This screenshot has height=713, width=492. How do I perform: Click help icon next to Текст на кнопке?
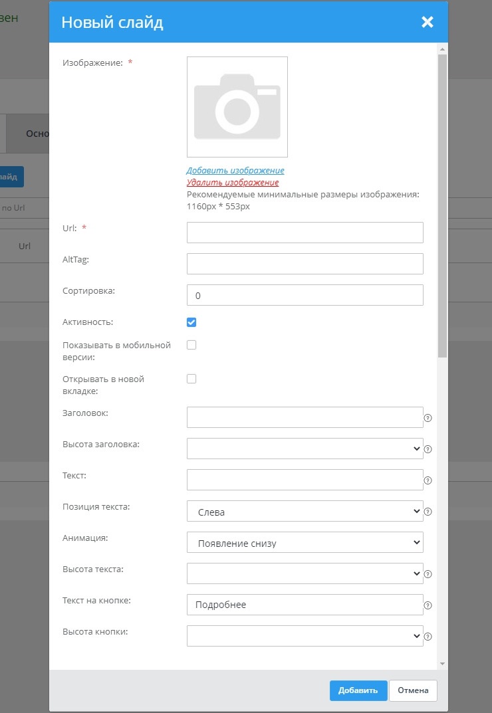click(428, 605)
